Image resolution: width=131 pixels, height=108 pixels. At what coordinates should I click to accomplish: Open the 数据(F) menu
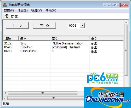tap(9, 10)
